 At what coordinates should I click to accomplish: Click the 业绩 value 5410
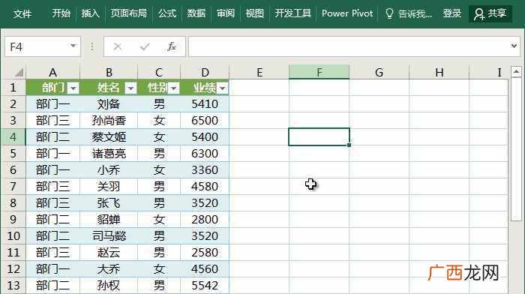(205, 104)
